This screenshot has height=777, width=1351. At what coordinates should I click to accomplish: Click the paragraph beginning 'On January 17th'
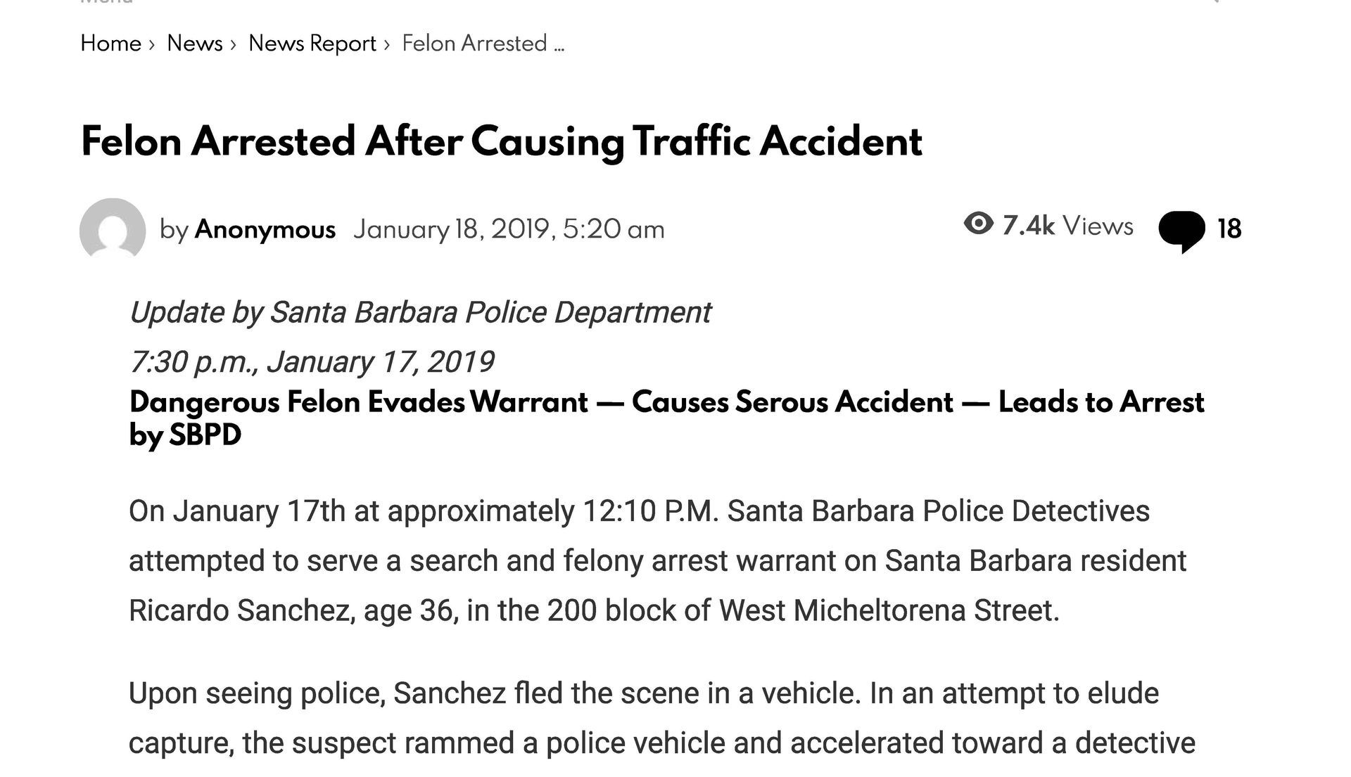click(x=657, y=560)
